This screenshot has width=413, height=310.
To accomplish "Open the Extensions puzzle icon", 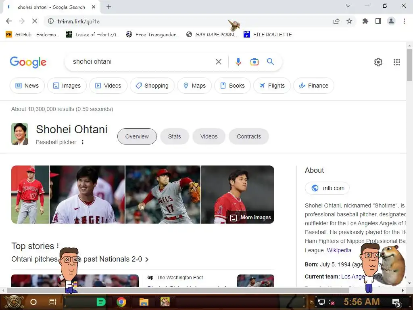I will coord(365,21).
